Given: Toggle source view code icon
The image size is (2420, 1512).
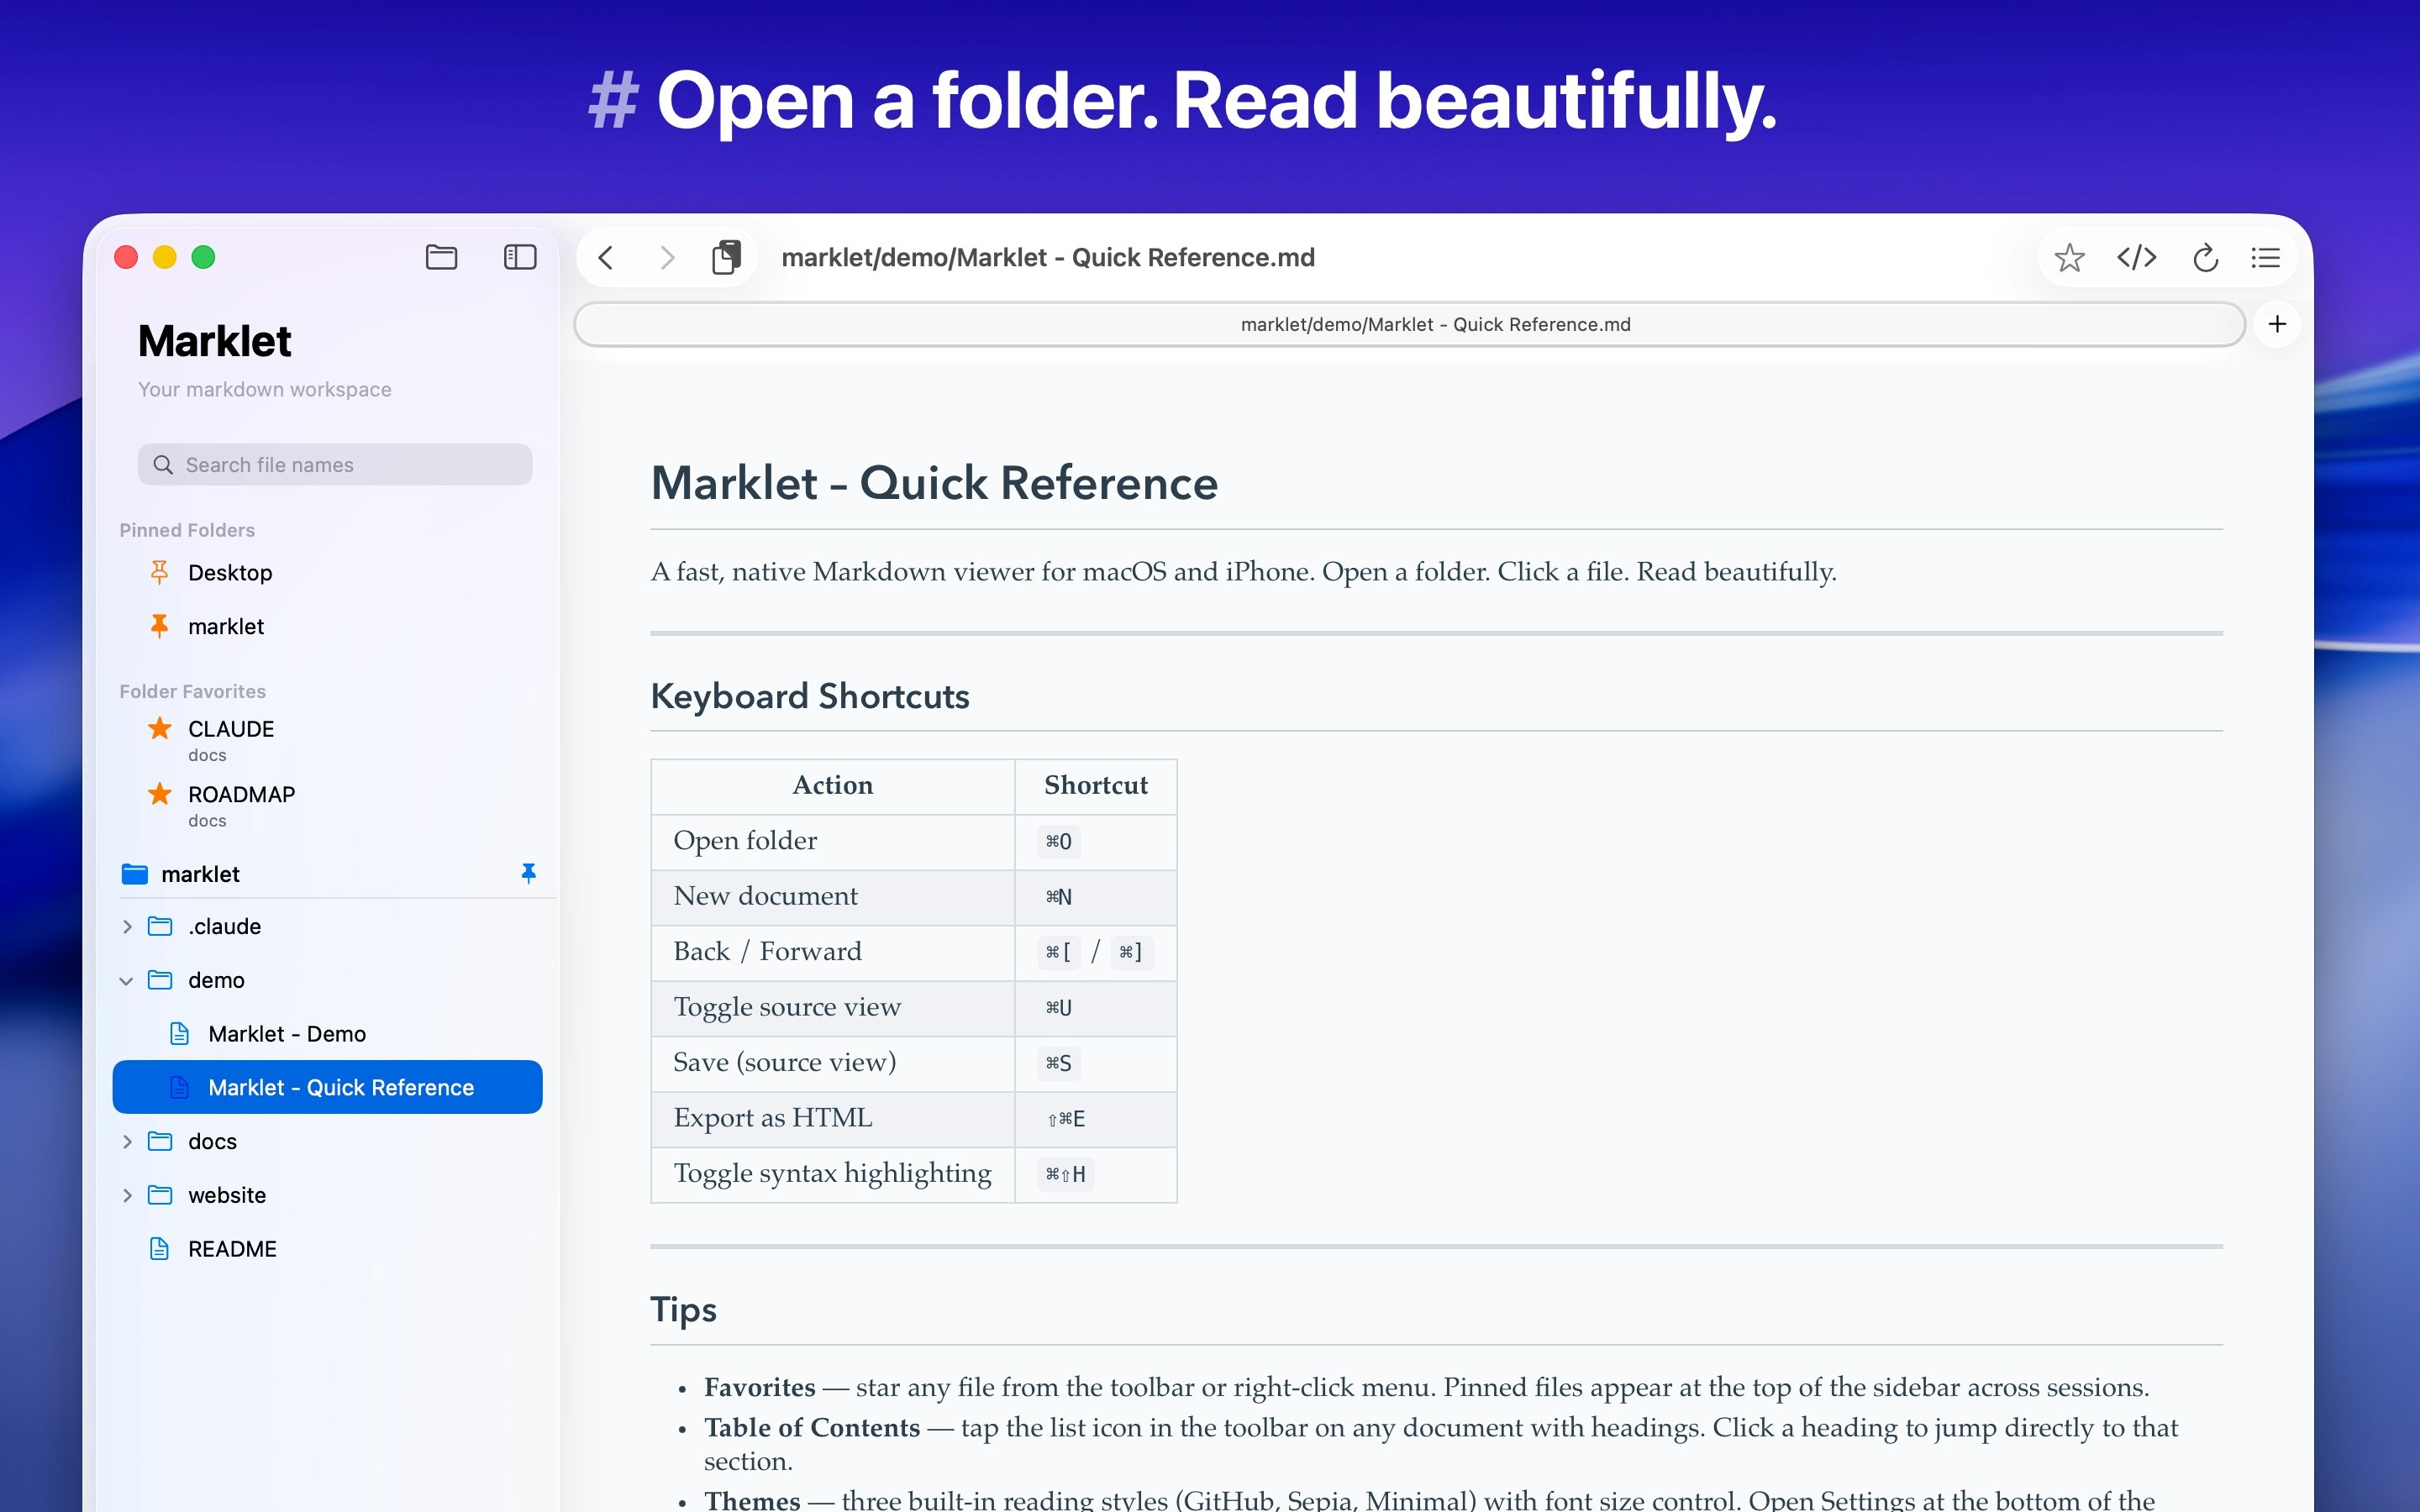Looking at the screenshot, I should click(x=2136, y=258).
